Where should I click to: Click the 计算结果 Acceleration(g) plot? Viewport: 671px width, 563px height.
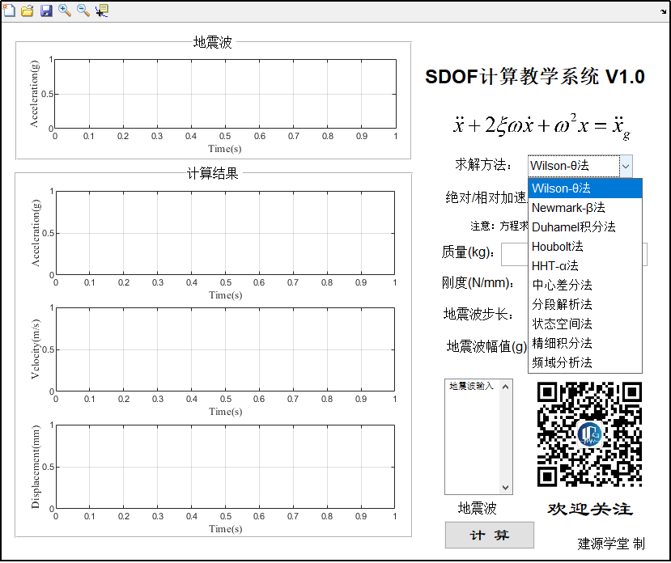click(x=225, y=233)
